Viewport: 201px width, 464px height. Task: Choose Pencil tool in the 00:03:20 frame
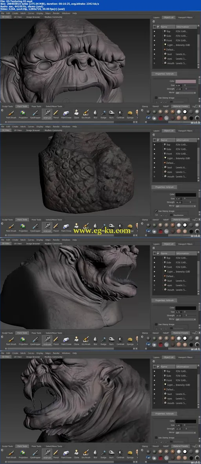click(56, 114)
